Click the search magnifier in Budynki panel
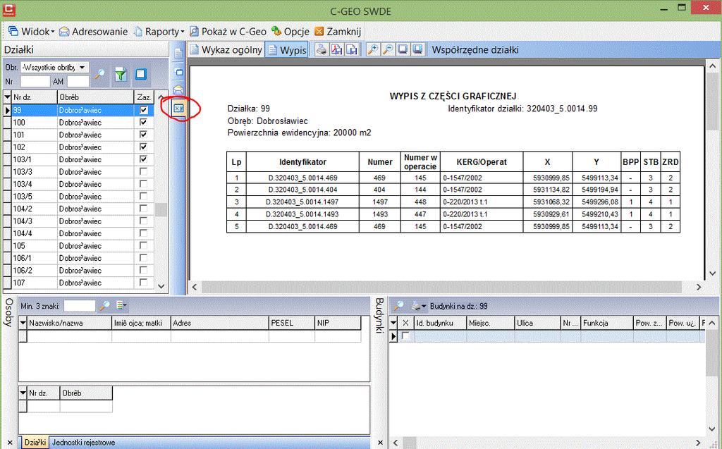Screen dimensions: 722x449 coord(399,306)
